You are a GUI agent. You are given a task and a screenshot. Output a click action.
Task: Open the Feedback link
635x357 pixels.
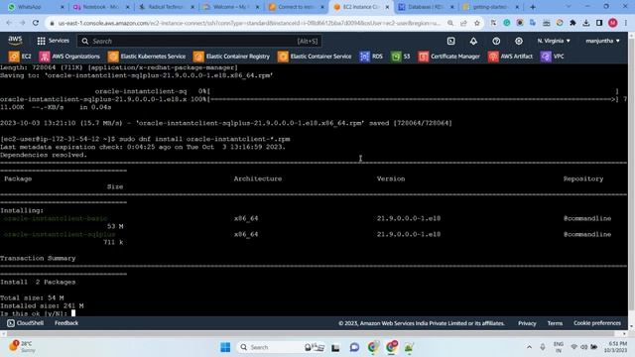pos(66,323)
